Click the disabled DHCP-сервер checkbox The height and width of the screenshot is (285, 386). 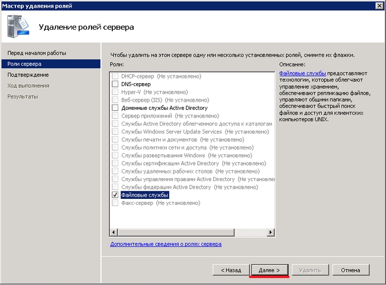[x=115, y=76]
